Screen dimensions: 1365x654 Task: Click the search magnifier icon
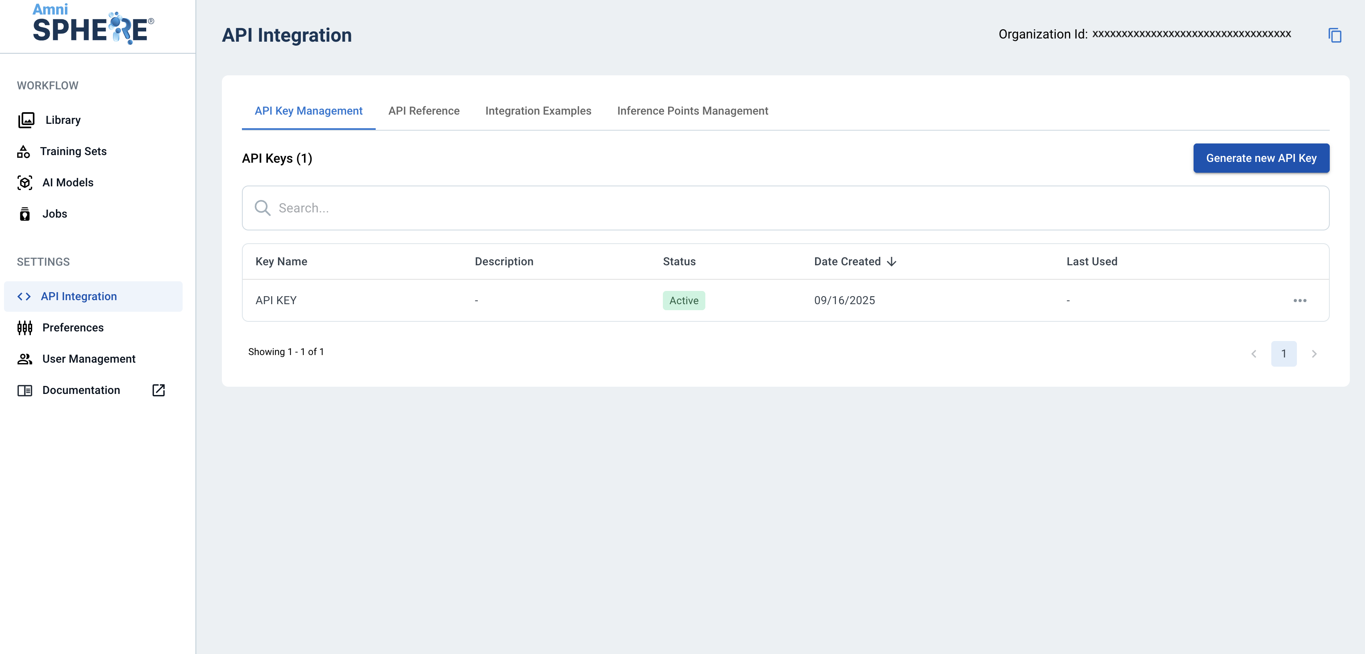(262, 208)
